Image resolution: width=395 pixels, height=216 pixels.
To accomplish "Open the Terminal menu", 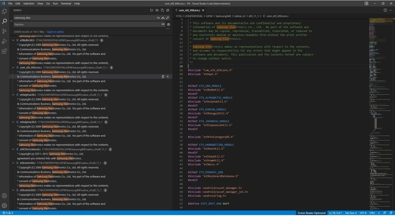I will pos(66,3).
